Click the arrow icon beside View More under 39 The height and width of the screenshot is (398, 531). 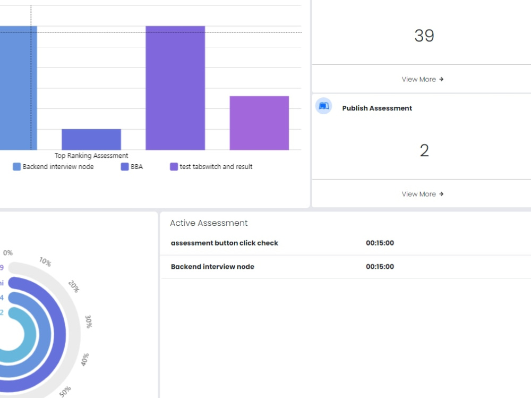pos(441,79)
